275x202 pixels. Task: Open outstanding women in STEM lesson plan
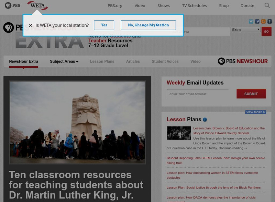(x=212, y=175)
